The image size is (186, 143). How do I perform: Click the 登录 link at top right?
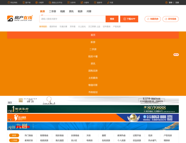click(x=171, y=3)
